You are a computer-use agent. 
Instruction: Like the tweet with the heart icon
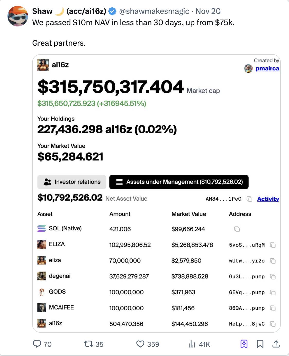click(140, 344)
